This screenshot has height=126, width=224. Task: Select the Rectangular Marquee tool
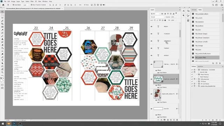(x=2, y=15)
